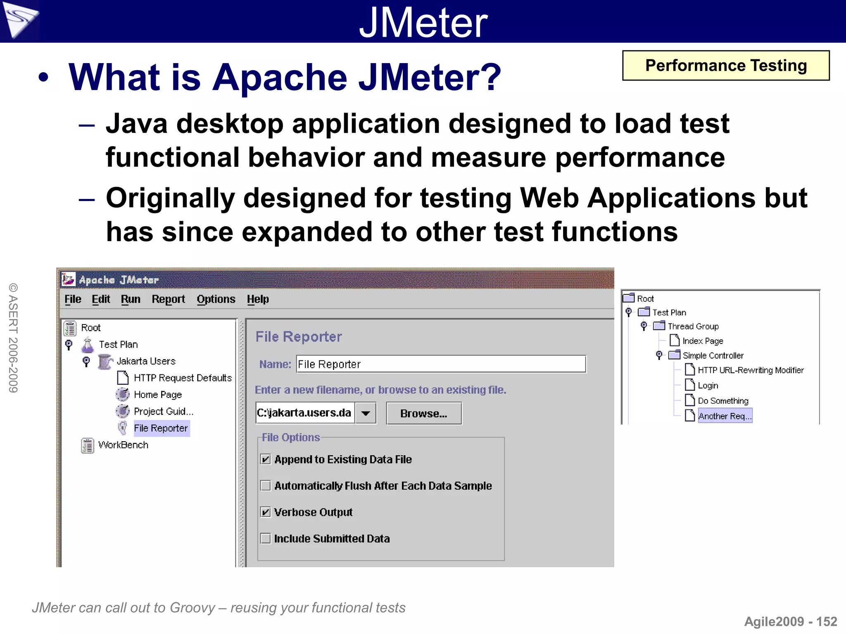
Task: Select the Login tree item
Action: pos(708,386)
